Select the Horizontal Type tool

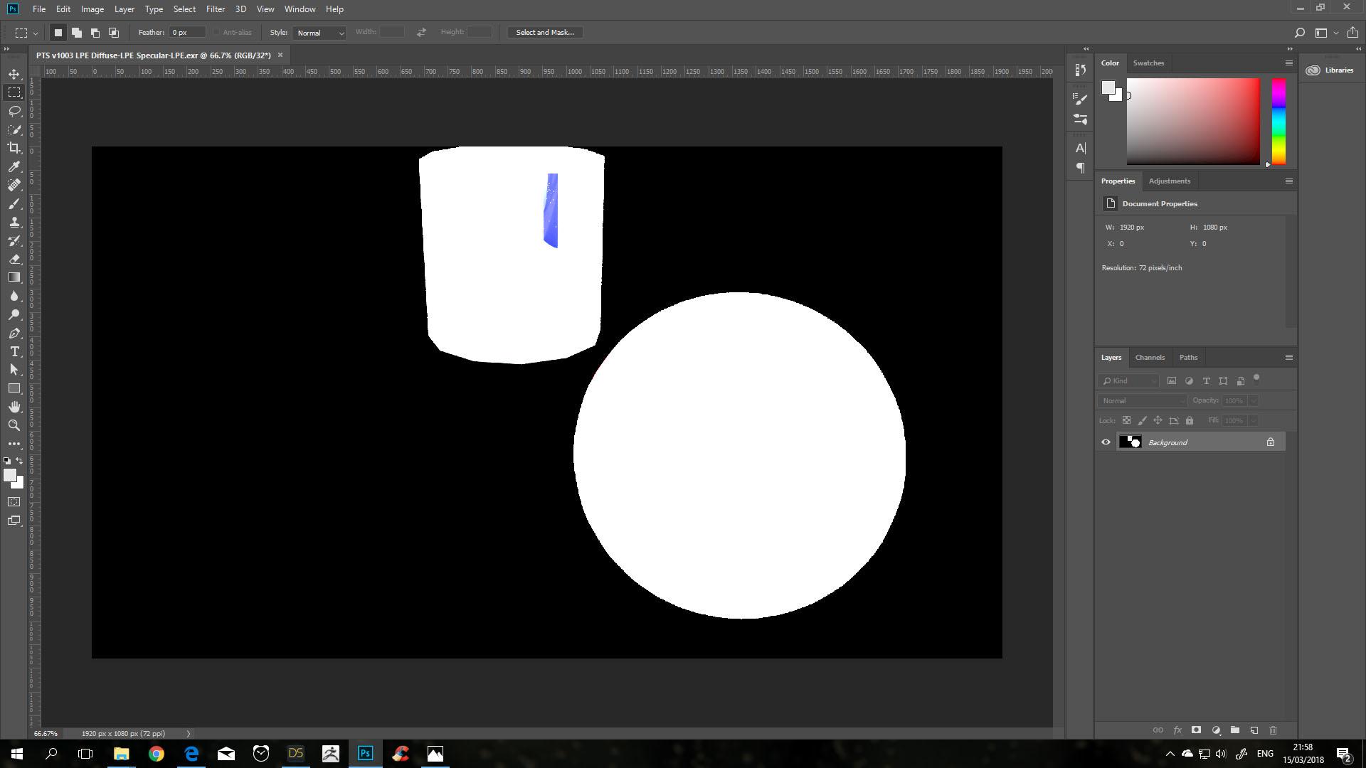14,351
